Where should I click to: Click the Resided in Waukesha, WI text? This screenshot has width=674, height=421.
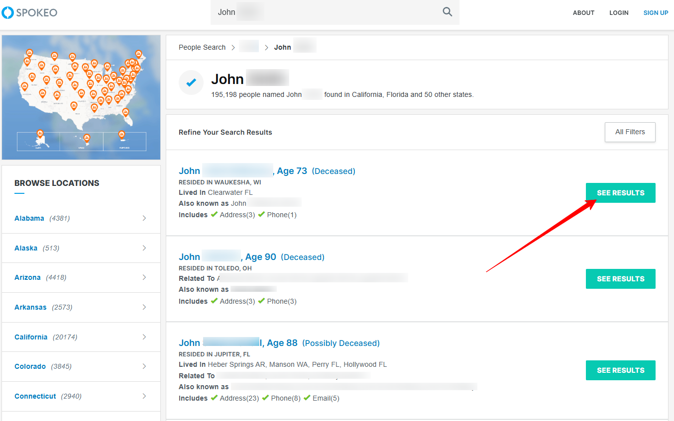[220, 182]
